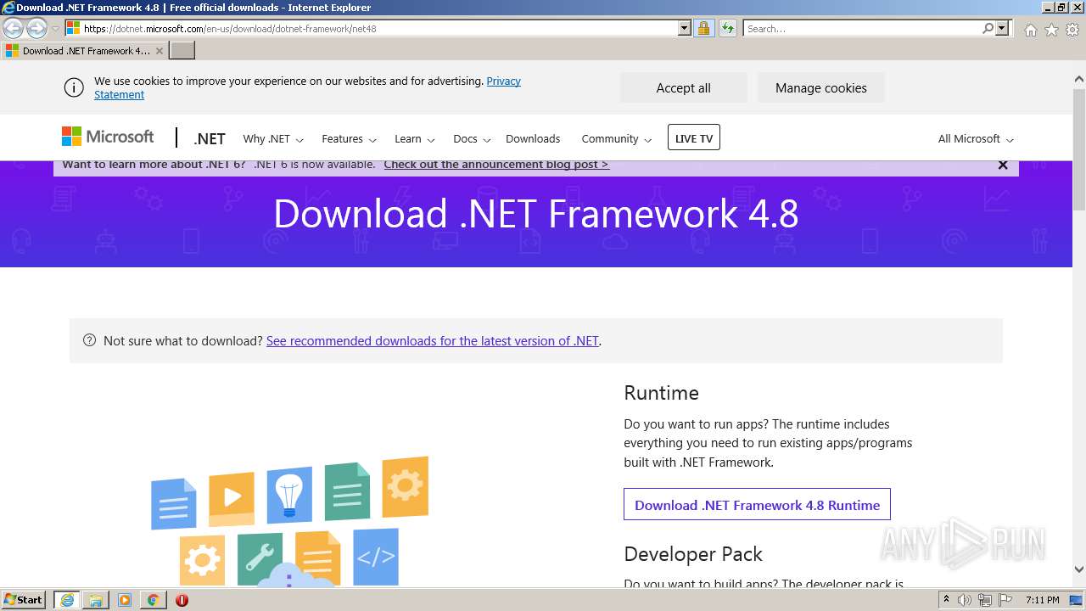Expand the Why .NET menu

pyautogui.click(x=273, y=139)
